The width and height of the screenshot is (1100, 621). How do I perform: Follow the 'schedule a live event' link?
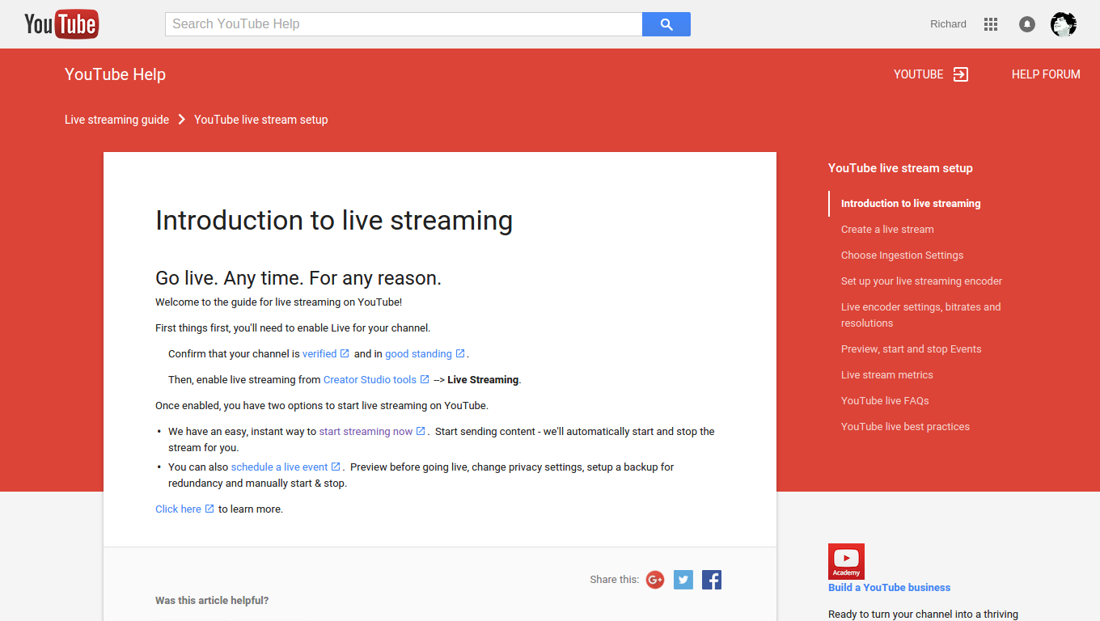pos(279,467)
